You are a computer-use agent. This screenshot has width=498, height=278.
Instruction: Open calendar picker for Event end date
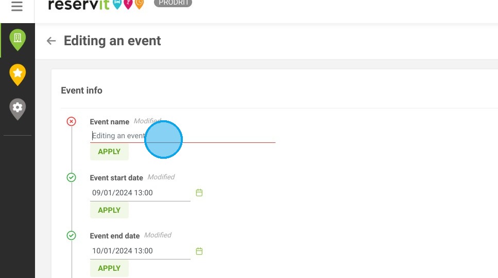199,251
